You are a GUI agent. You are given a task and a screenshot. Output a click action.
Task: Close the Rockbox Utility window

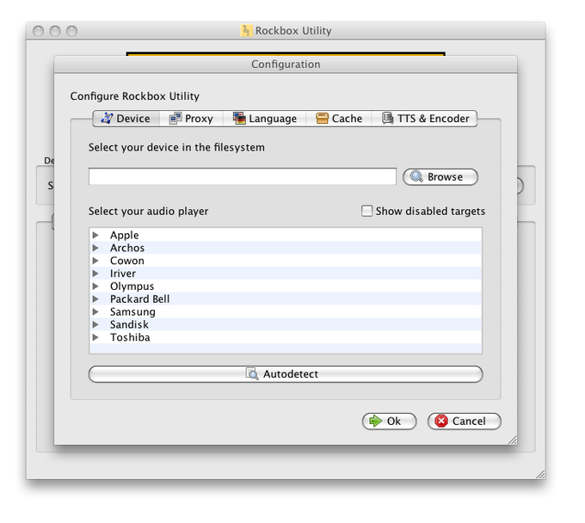tap(38, 31)
